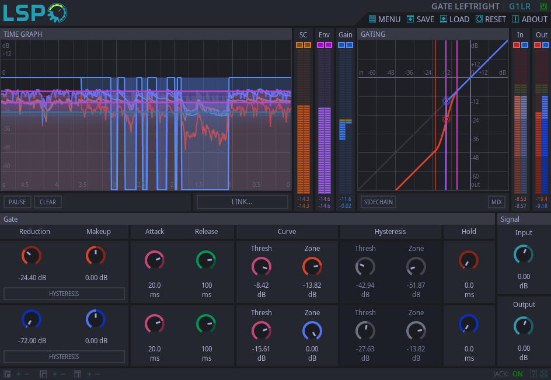The image size is (551, 380).
Task: Click the blue Makeup knob
Action: coord(96,319)
